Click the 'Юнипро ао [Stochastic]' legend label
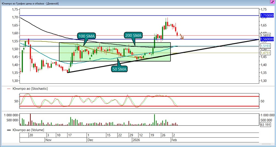Viewport: 276px width, 147px height. coord(30,89)
